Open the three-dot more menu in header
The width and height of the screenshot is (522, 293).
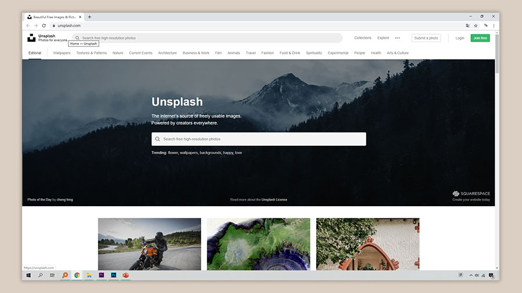coord(397,38)
